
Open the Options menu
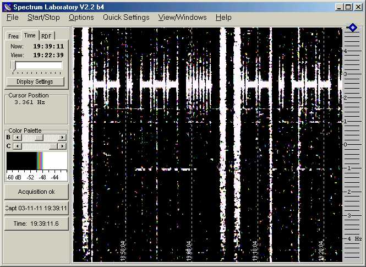pos(81,18)
